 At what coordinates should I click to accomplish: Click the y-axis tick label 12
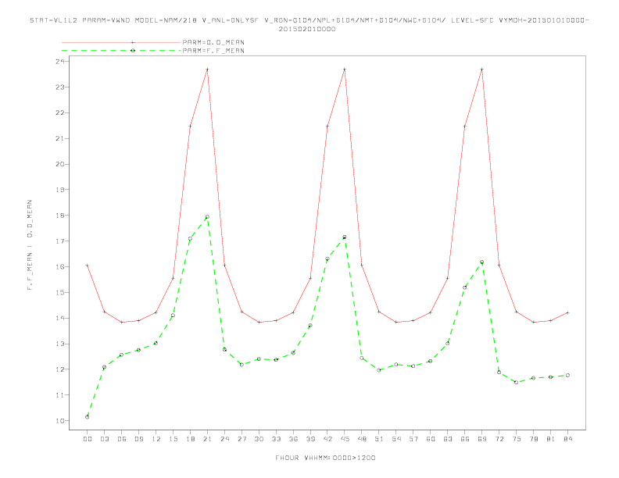click(59, 369)
